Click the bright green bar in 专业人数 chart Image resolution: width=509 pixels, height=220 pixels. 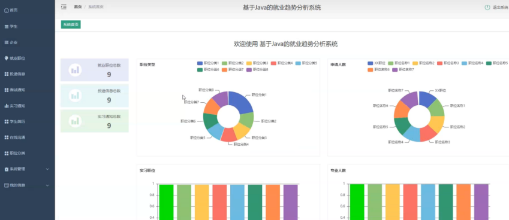(357, 202)
